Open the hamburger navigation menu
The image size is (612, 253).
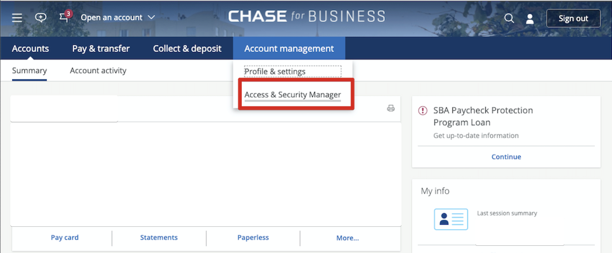pos(17,18)
